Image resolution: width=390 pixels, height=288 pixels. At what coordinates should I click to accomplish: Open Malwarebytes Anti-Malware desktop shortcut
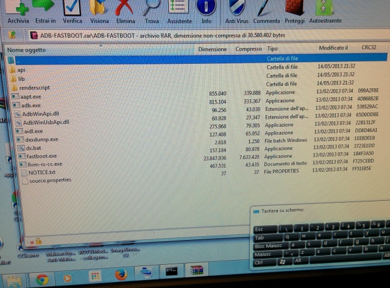click(x=60, y=256)
